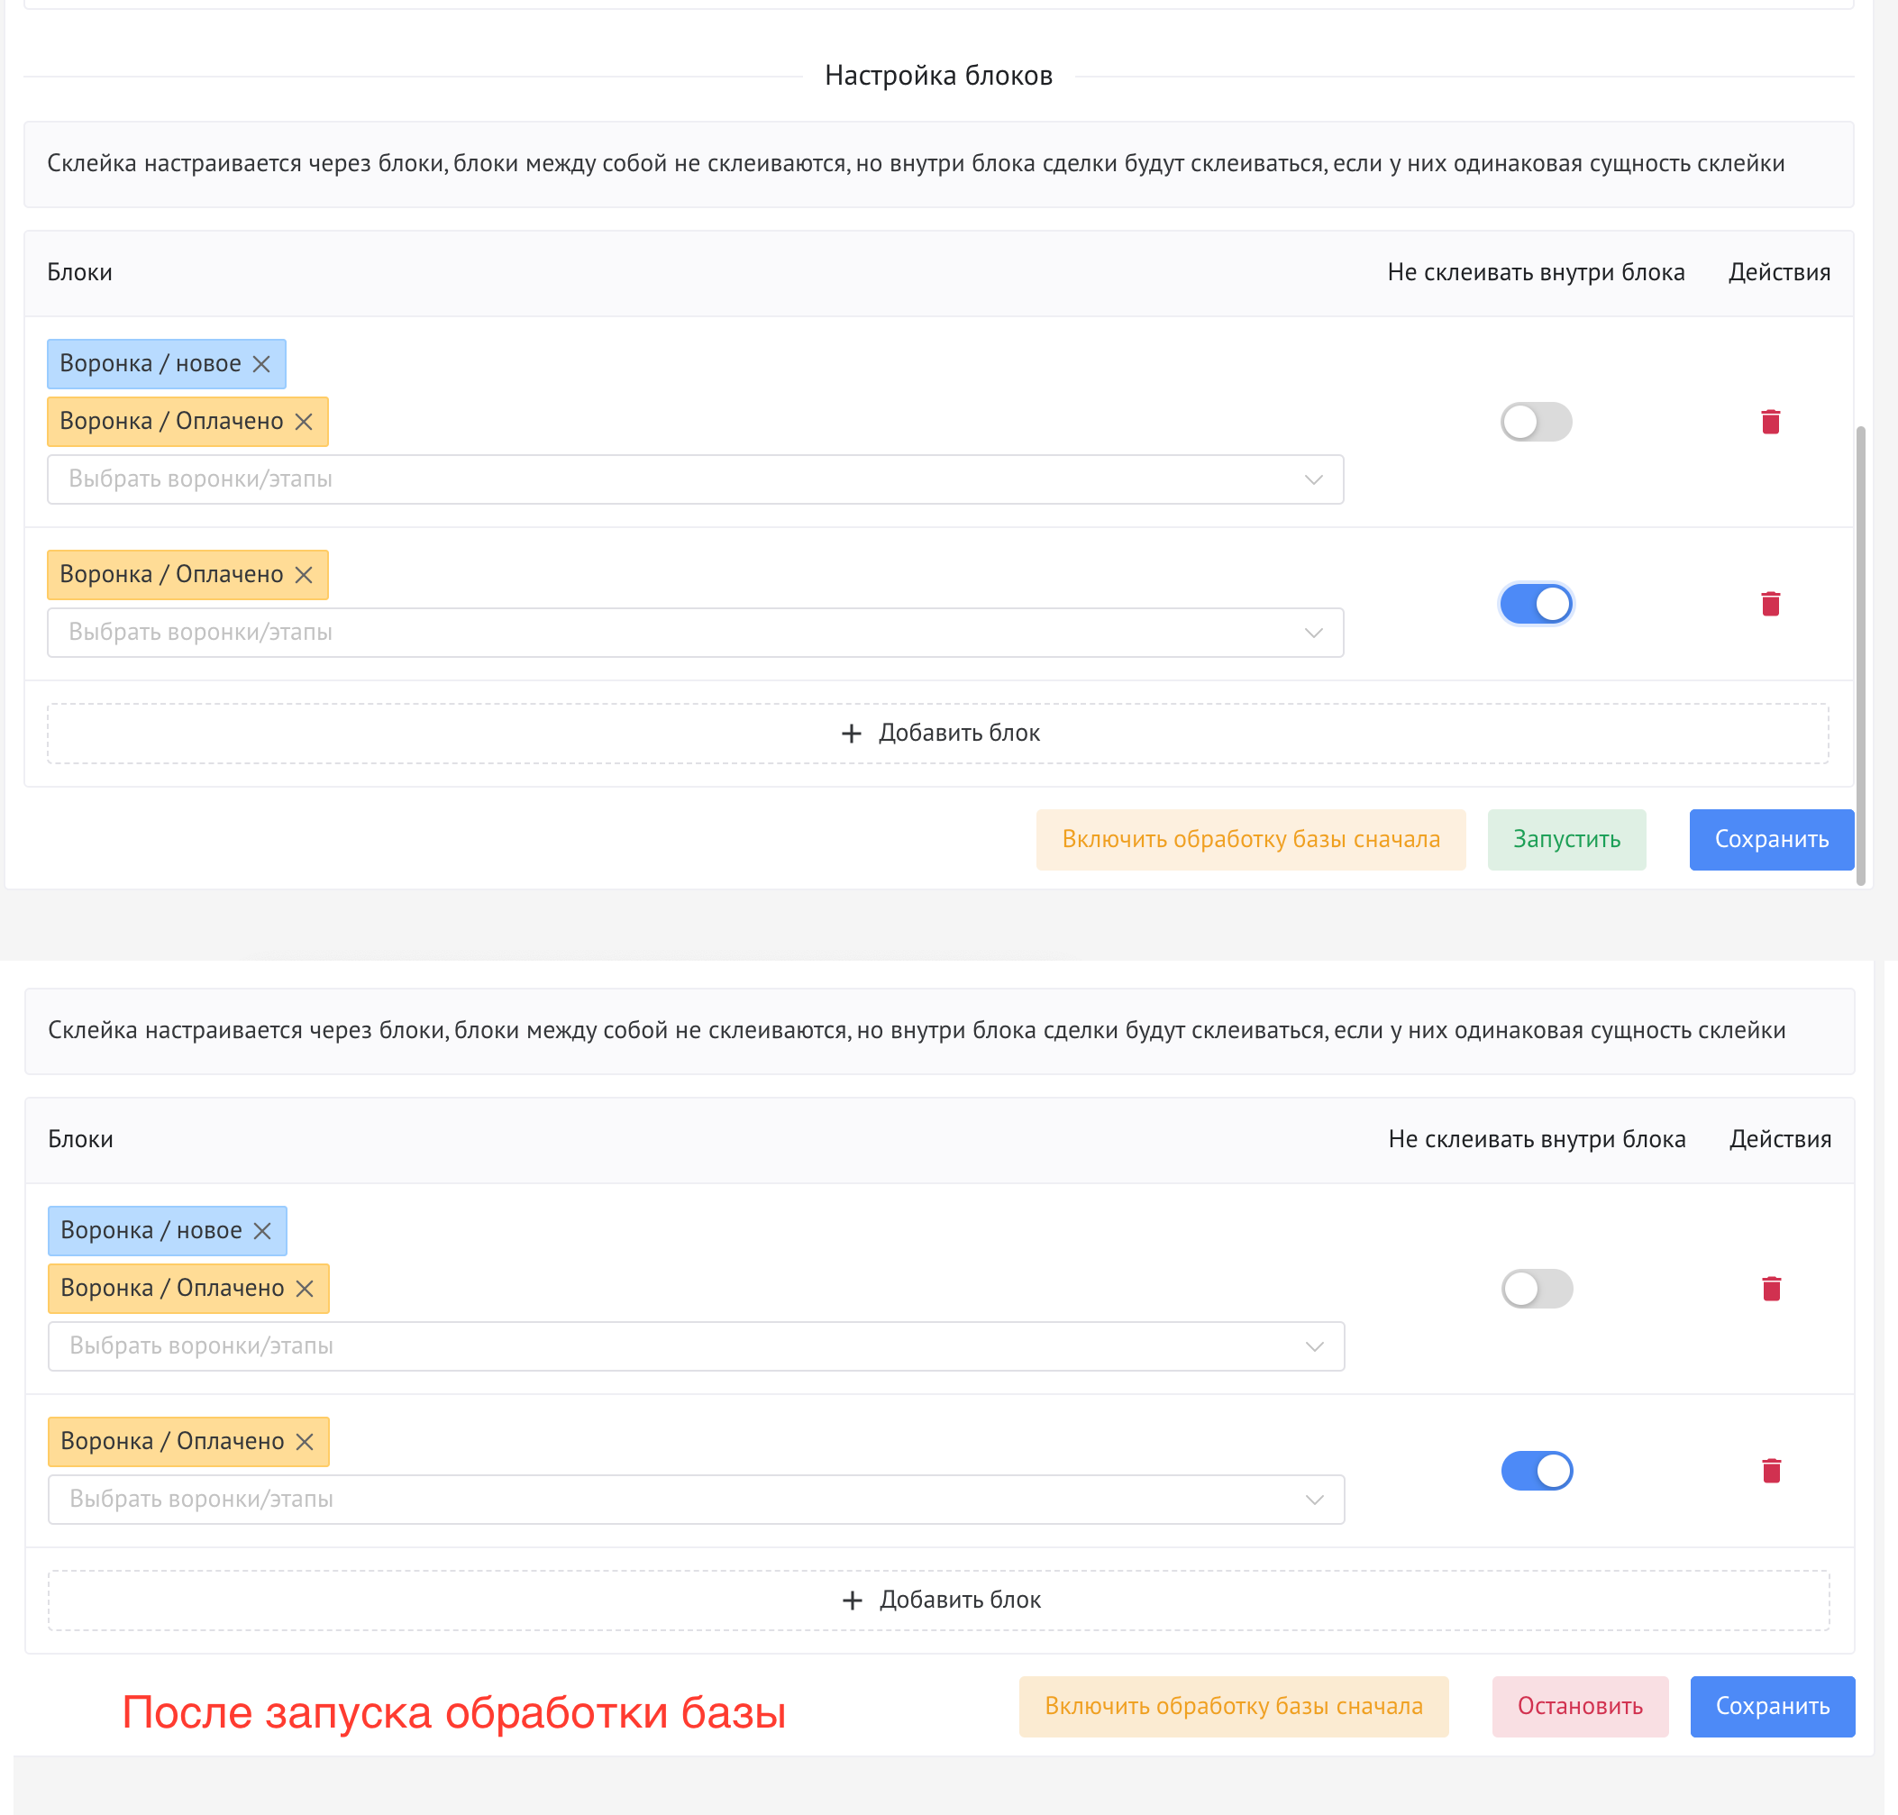
Task: Remove "Воронка / Оплачено" tag from upper panel's second block
Action: [x=304, y=575]
